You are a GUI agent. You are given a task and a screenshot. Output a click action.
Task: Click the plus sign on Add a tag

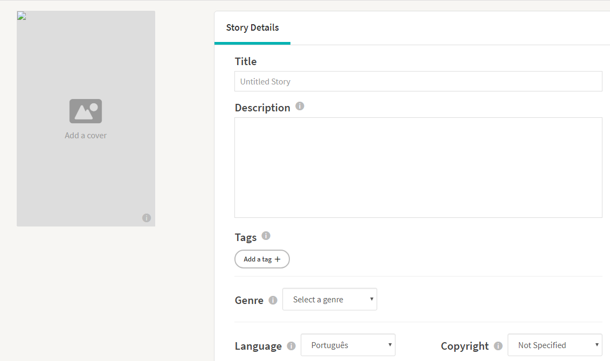point(278,259)
